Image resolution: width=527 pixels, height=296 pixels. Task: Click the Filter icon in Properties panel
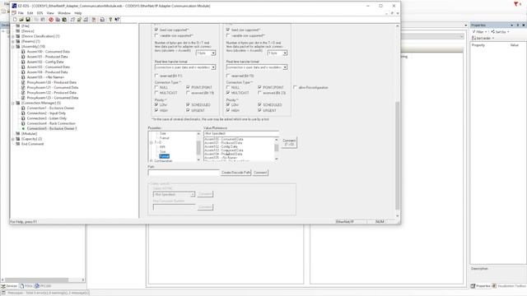tap(474, 31)
